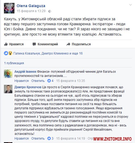Click the 4 likes icon on Іванюк's comment
Viewport: 135px width, 143px height.
[49, 81]
